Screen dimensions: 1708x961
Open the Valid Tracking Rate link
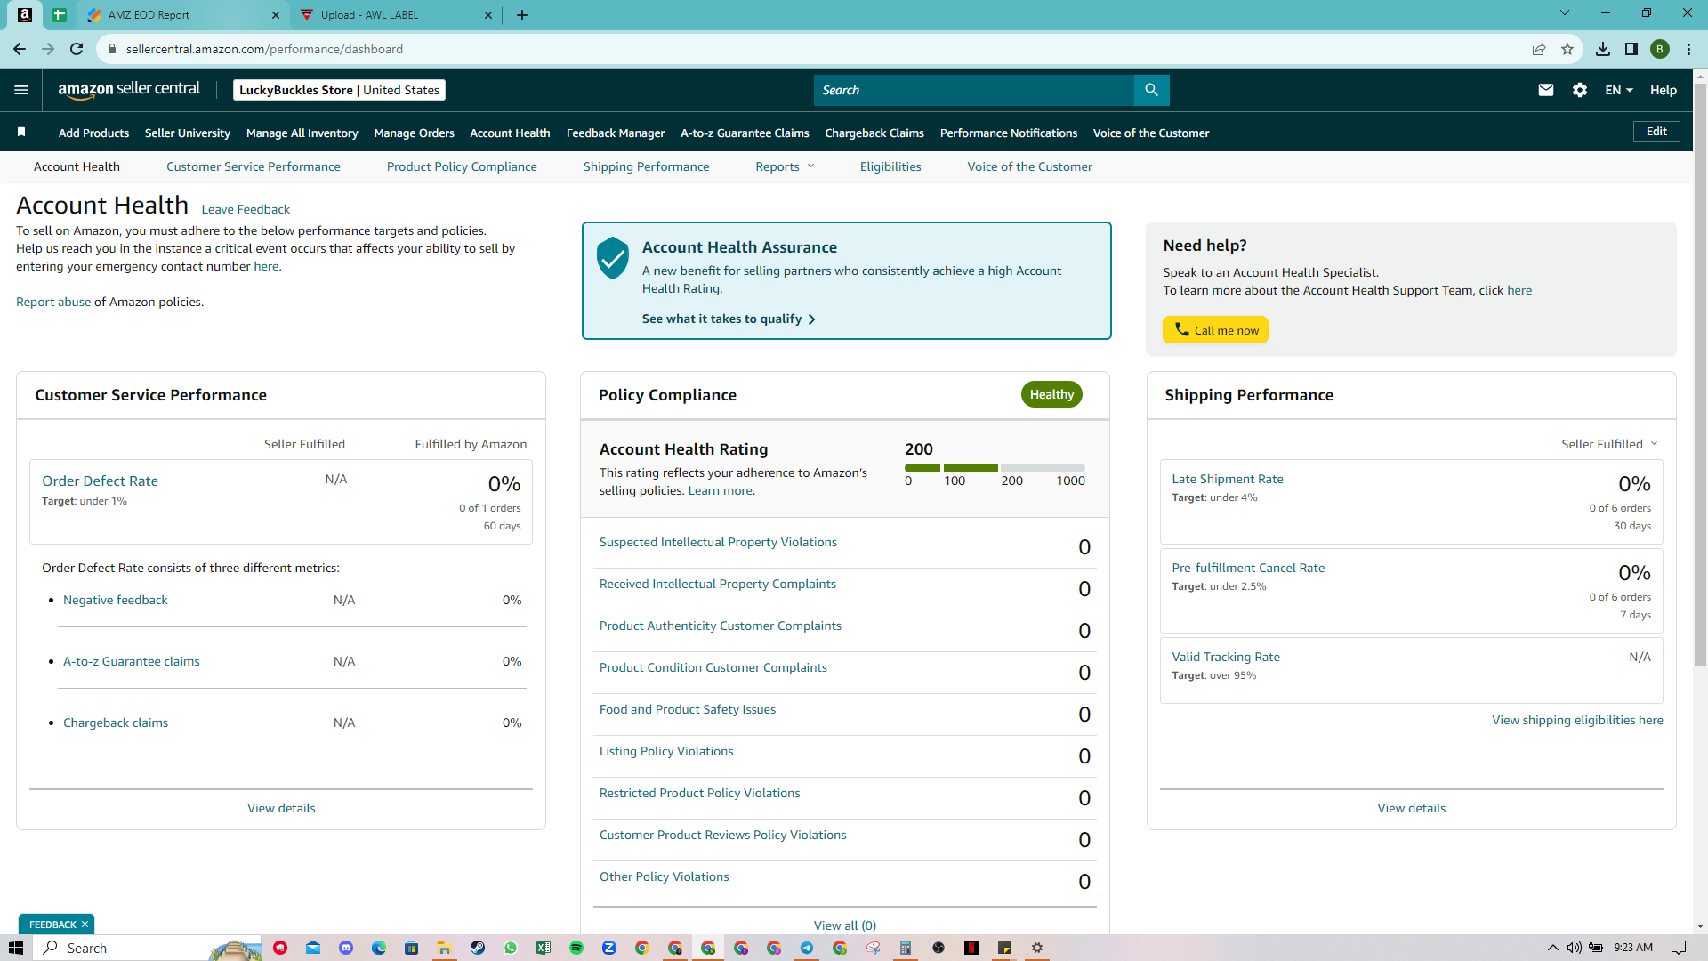[1226, 657]
